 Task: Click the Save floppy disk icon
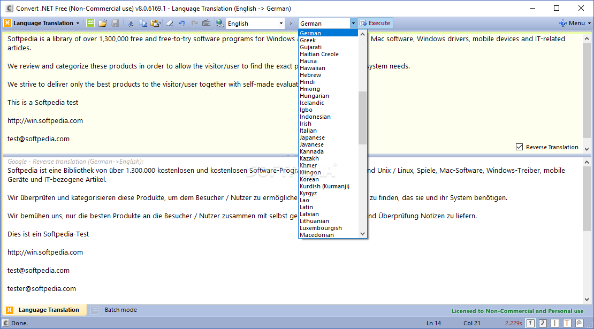[115, 23]
